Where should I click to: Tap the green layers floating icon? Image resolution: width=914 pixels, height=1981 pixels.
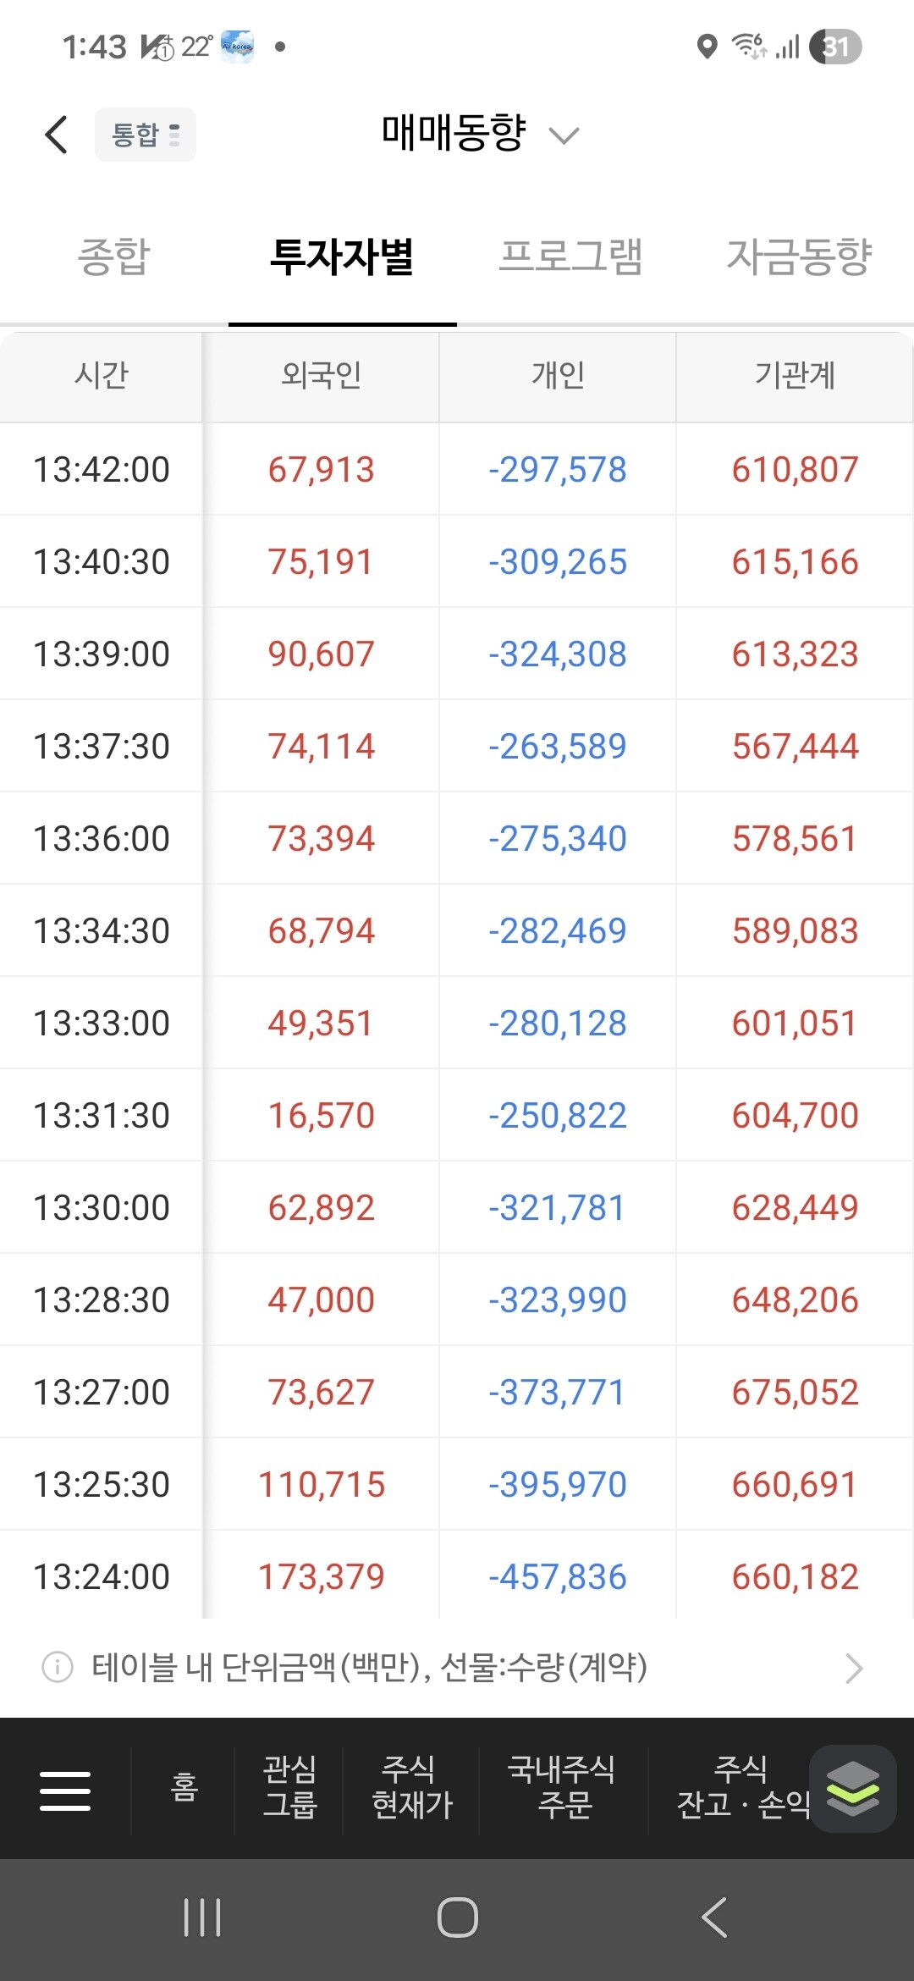point(852,1788)
